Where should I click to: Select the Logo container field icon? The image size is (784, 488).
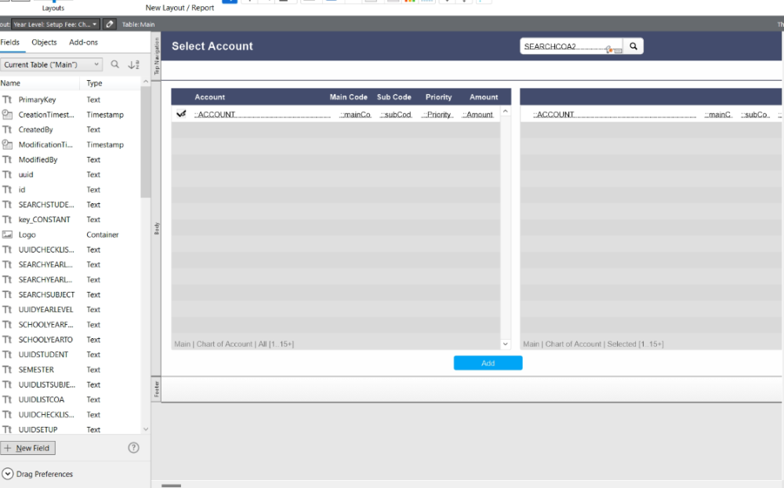coord(8,235)
